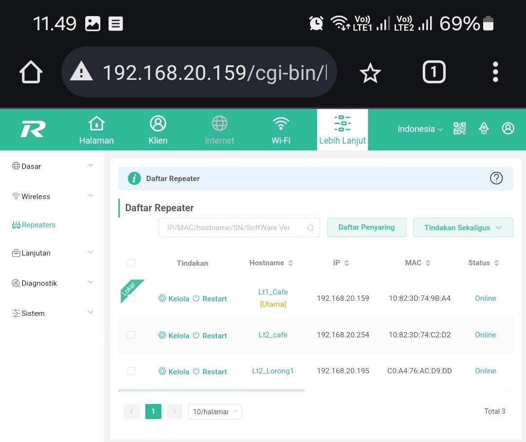Open the Tindakan Sekaligus dropdown
This screenshot has width=526, height=442.
463,227
